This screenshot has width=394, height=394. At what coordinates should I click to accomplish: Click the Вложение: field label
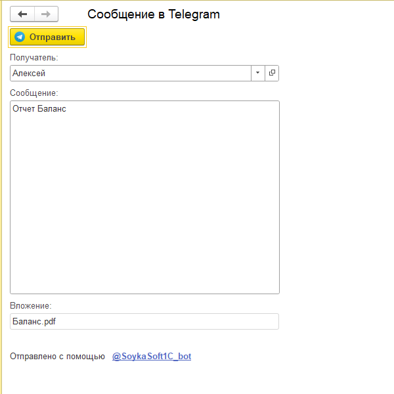click(30, 305)
